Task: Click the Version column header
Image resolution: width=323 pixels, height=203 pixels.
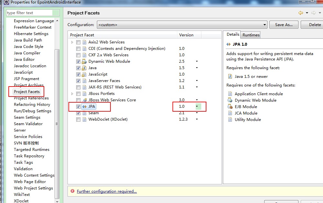Action: (x=189, y=35)
